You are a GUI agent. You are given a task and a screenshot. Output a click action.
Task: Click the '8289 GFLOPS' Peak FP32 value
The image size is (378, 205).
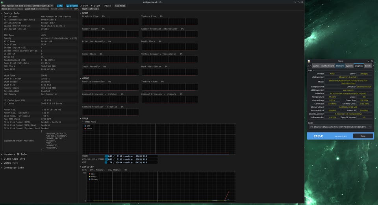[x=48, y=69]
